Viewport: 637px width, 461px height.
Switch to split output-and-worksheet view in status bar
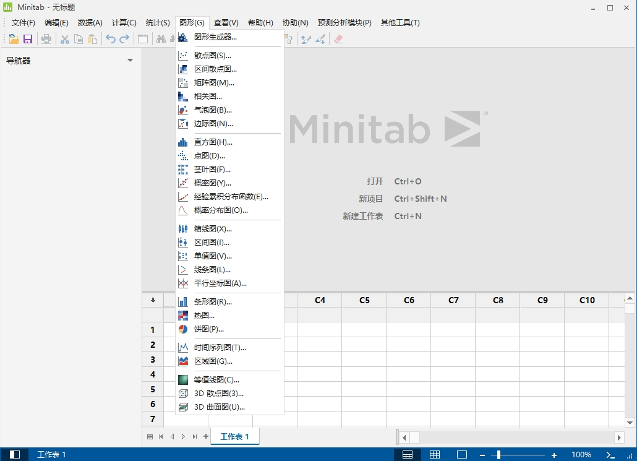tap(408, 454)
